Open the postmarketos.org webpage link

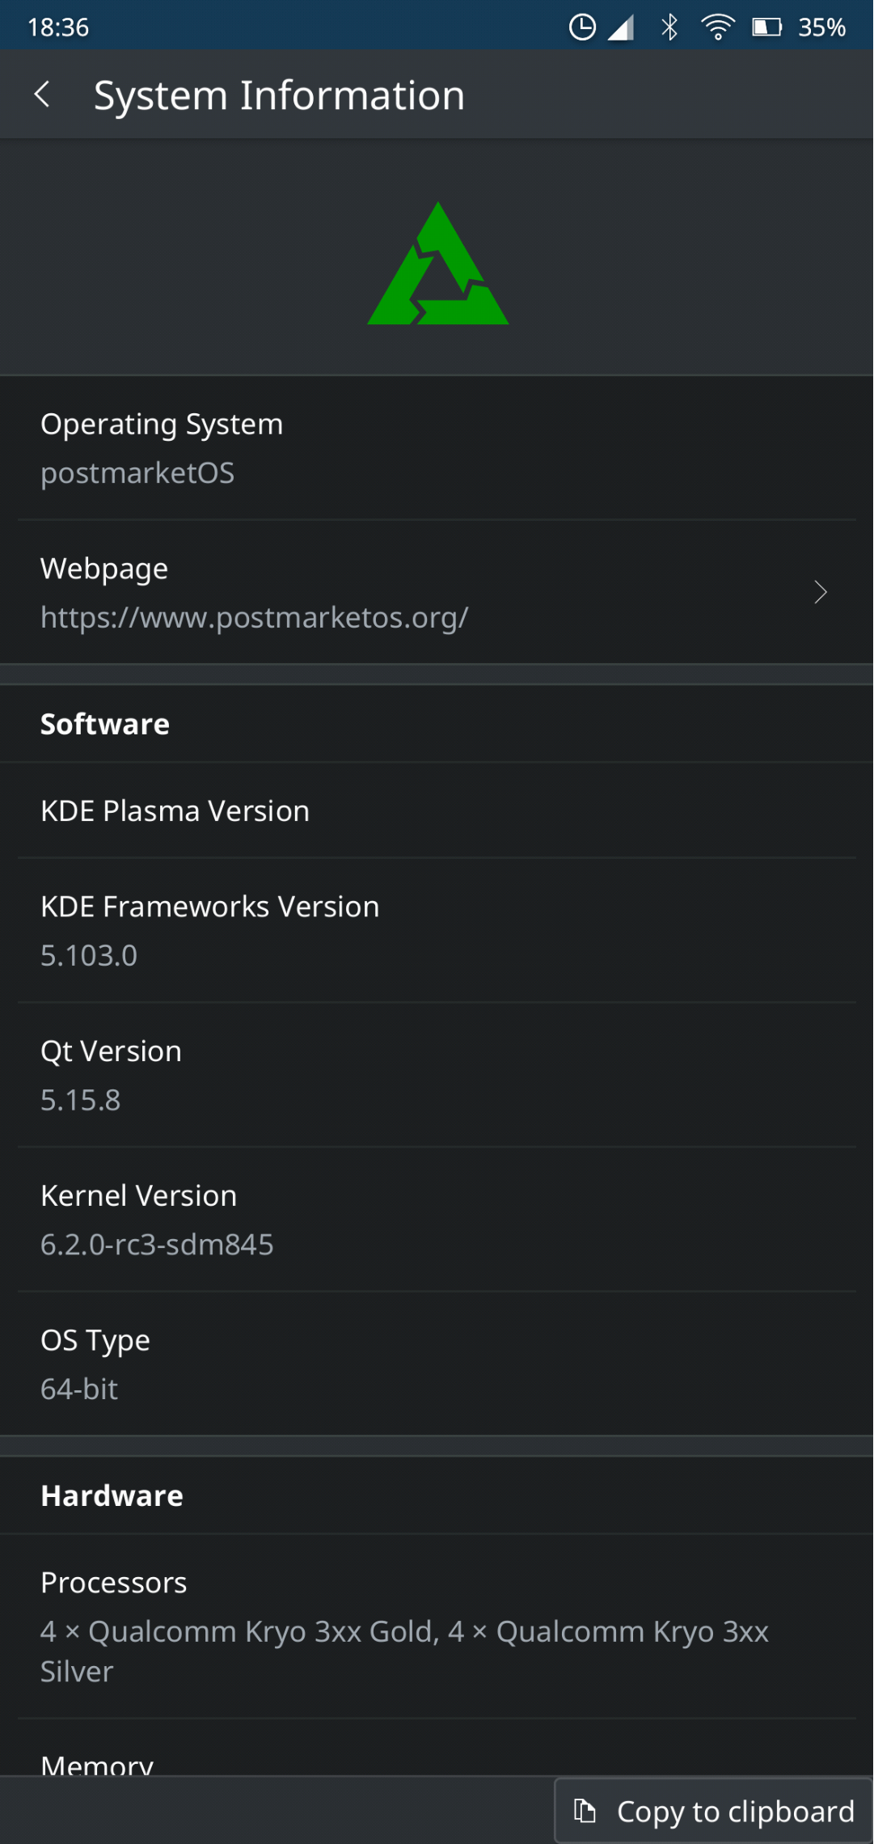pos(254,618)
